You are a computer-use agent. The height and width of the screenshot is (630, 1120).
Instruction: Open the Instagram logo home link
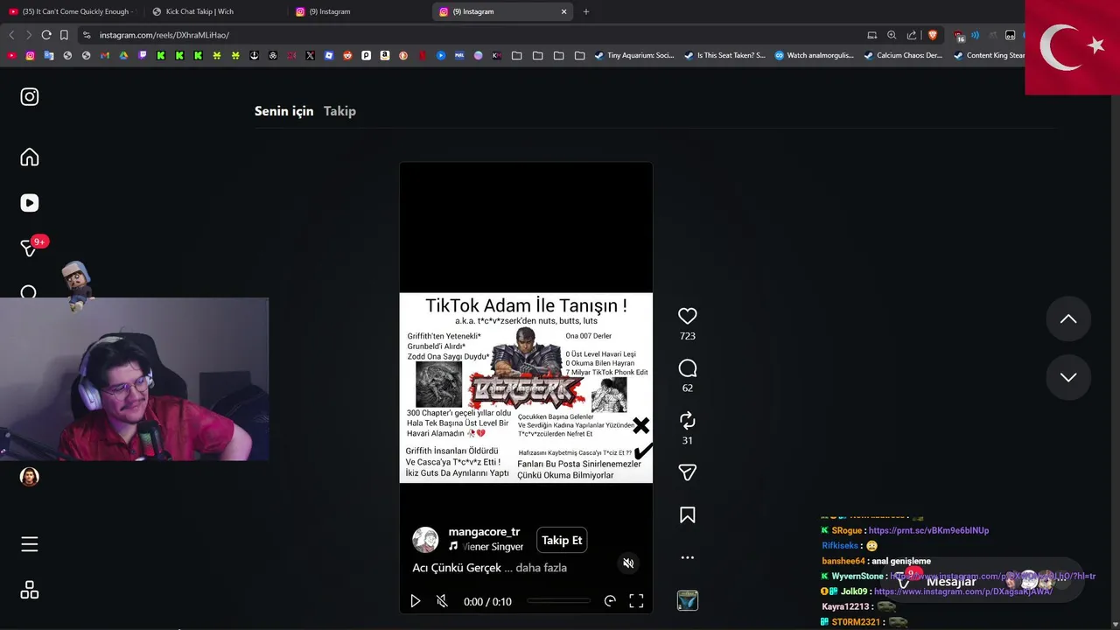coord(30,97)
